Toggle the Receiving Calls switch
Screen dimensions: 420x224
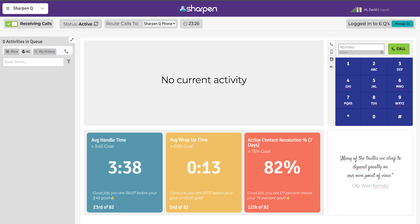[x=12, y=24]
